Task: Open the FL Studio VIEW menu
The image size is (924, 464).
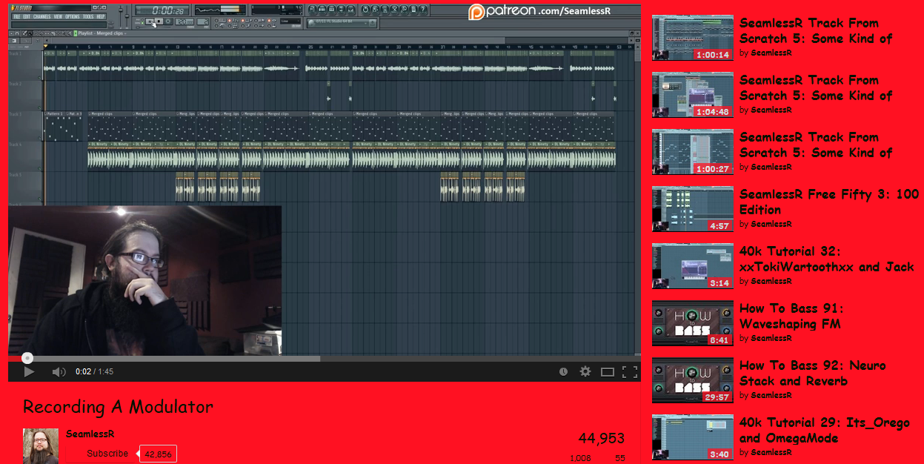Action: pyautogui.click(x=58, y=16)
